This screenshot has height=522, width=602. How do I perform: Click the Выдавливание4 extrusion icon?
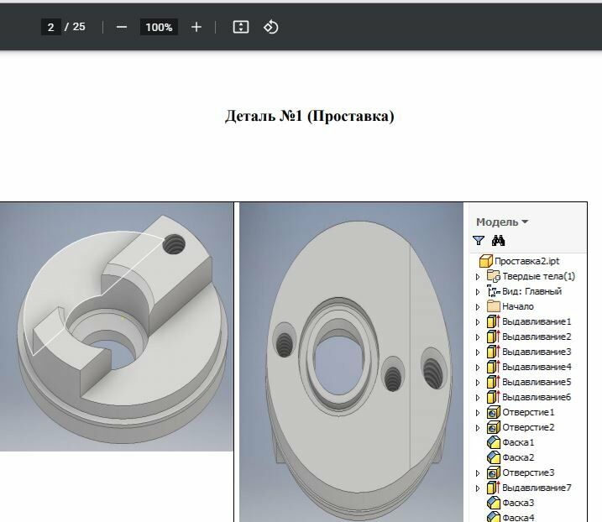click(494, 367)
